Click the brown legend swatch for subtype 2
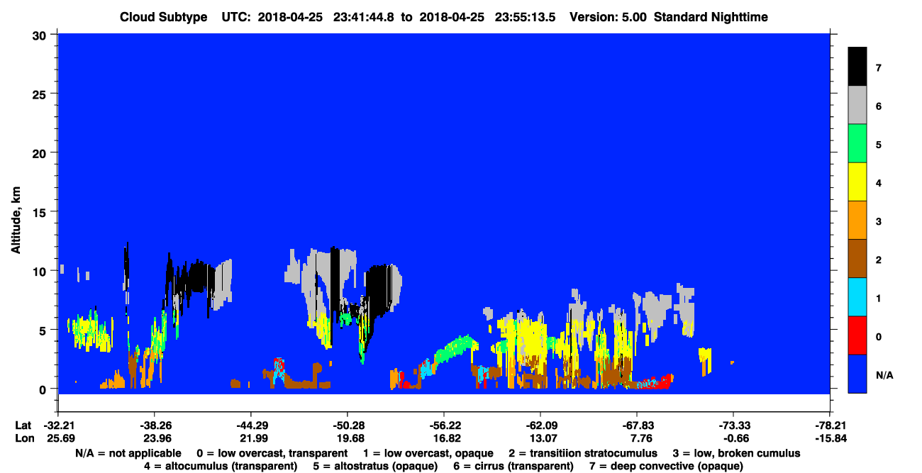The width and height of the screenshot is (922, 473). (857, 258)
